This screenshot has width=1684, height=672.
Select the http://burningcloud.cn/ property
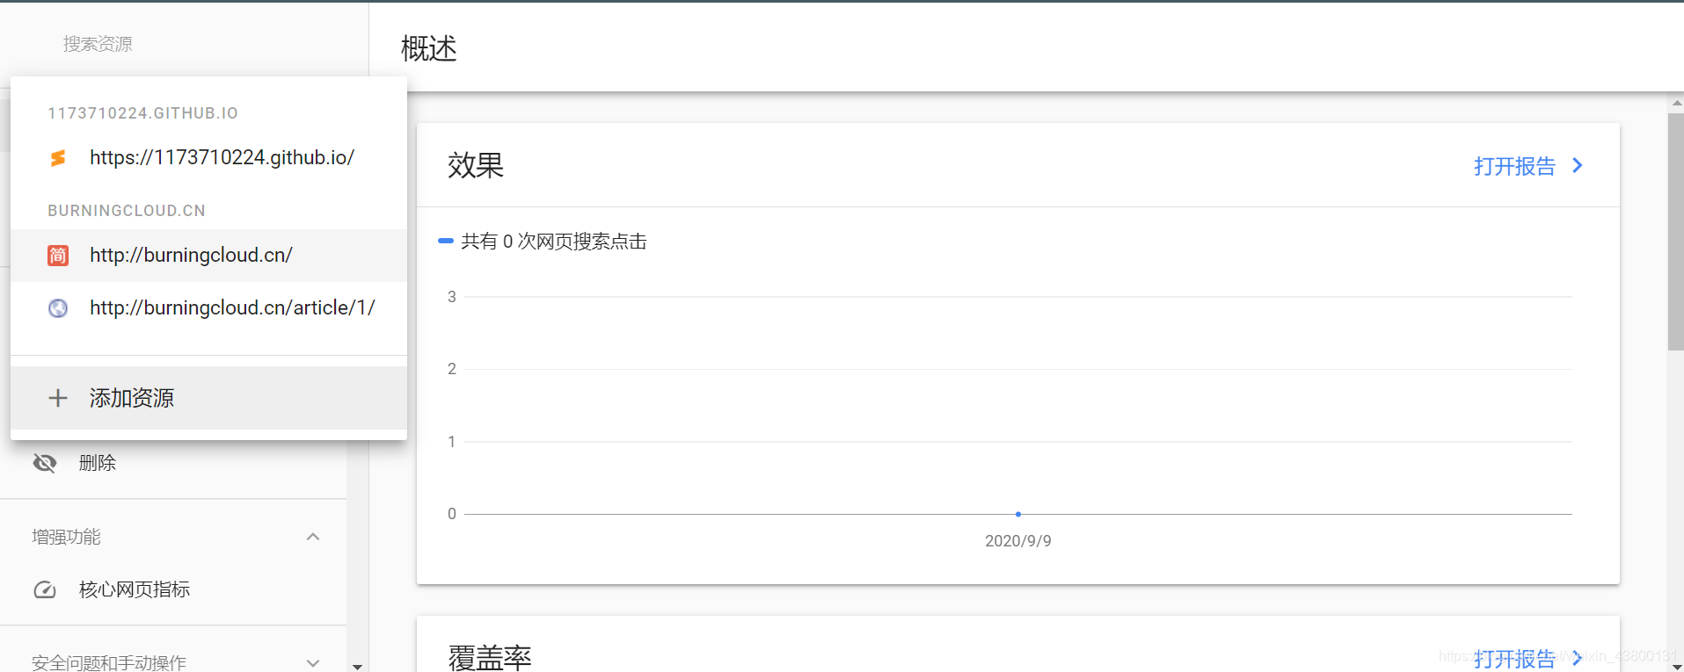click(208, 256)
